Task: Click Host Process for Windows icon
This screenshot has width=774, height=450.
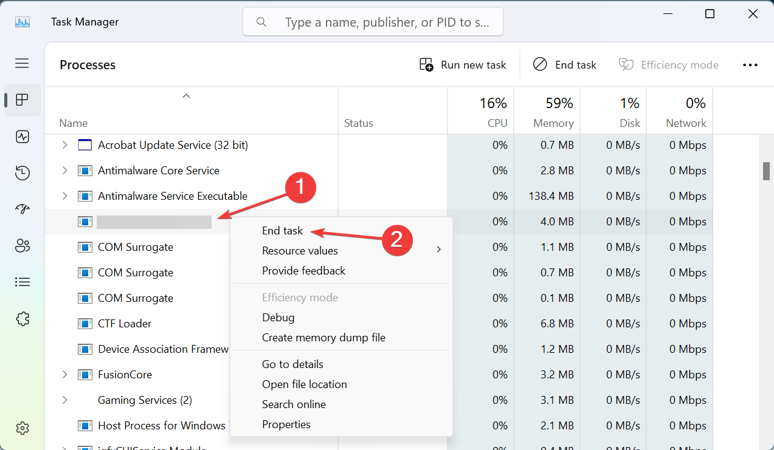Action: [x=85, y=426]
